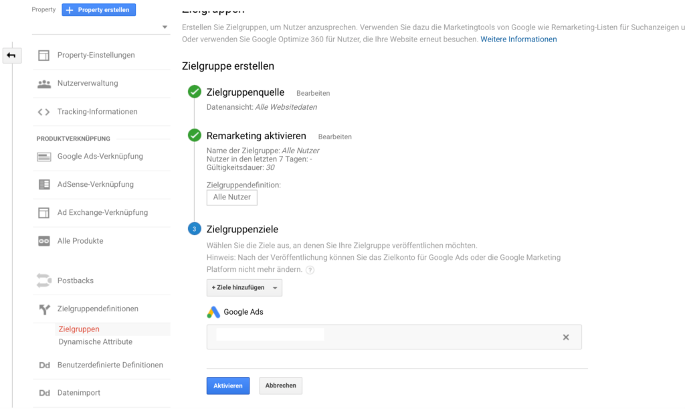Click the Aktivieren button
This screenshot has width=685, height=409.
(228, 386)
